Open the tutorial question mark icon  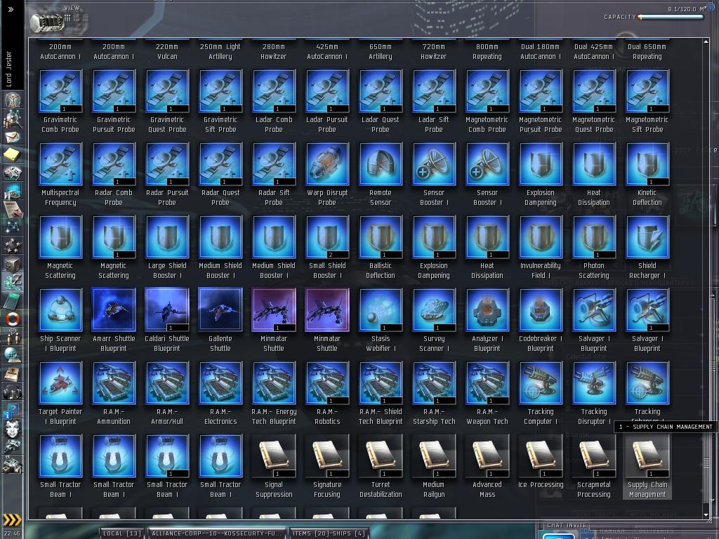click(x=13, y=410)
